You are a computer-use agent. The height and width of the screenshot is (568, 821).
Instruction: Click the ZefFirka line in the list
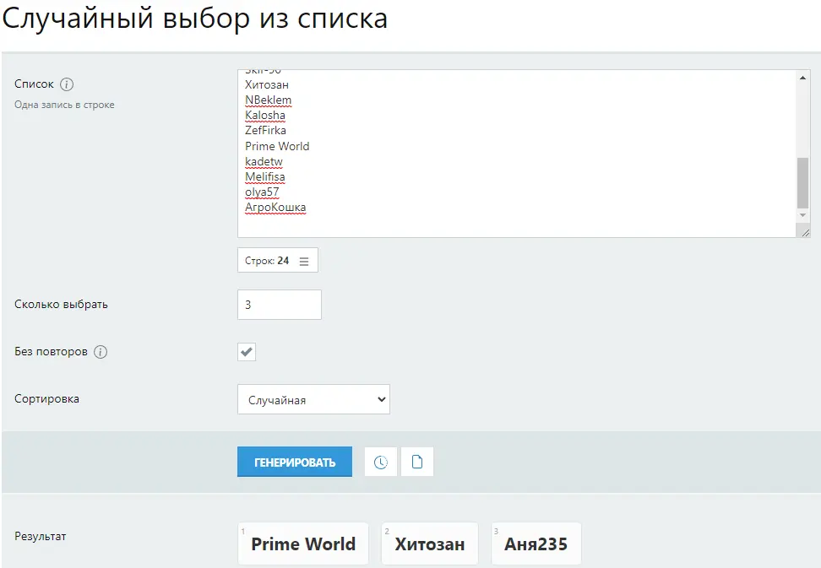(x=265, y=130)
